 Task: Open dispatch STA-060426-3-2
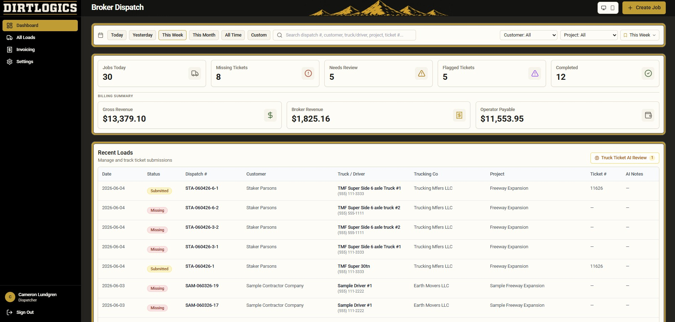click(x=202, y=227)
